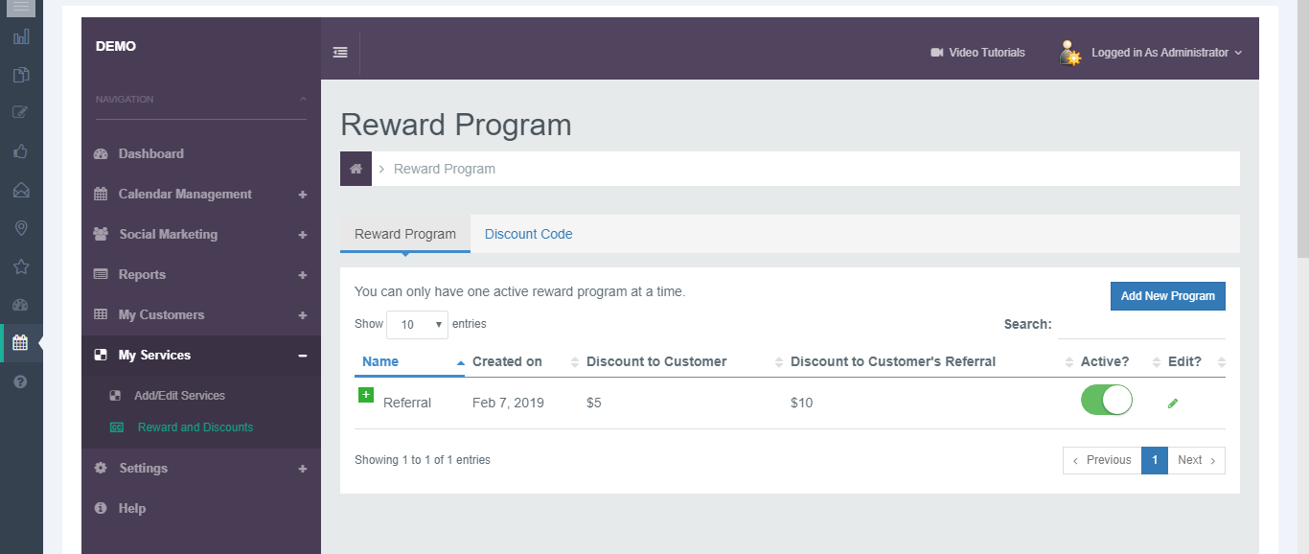Click the Add New Program button
Image resolution: width=1309 pixels, height=554 pixels.
click(1167, 296)
